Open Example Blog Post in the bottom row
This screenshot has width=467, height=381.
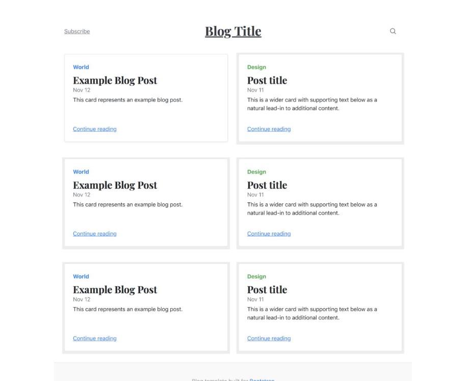click(115, 289)
